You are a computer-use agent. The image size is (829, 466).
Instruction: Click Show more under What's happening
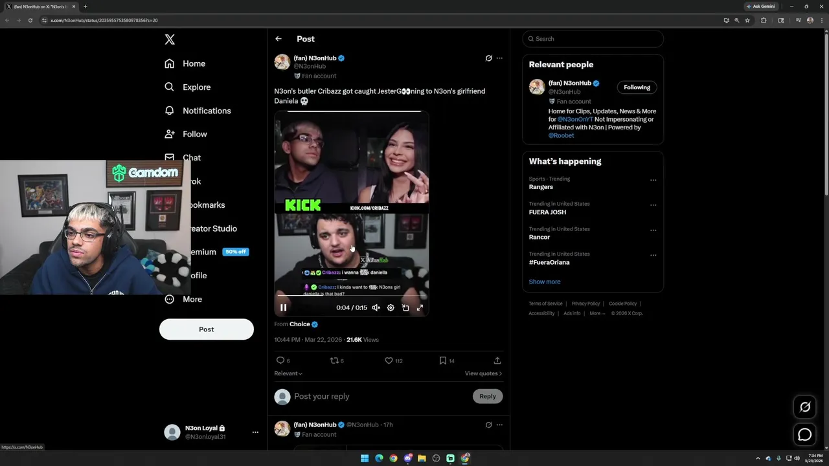tap(545, 282)
